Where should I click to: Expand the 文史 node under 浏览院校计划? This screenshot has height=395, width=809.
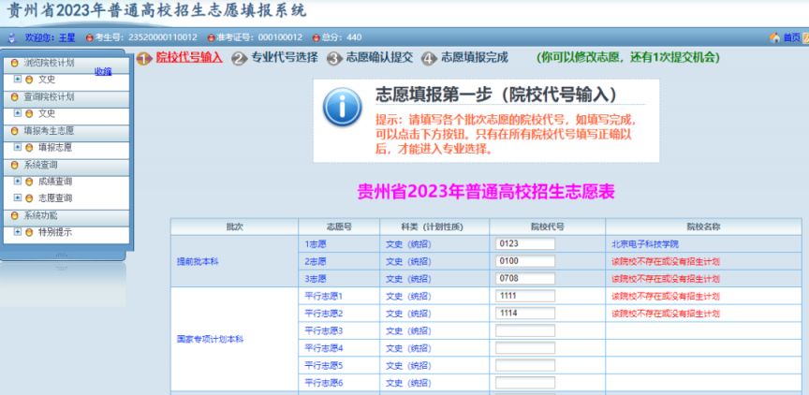point(18,80)
